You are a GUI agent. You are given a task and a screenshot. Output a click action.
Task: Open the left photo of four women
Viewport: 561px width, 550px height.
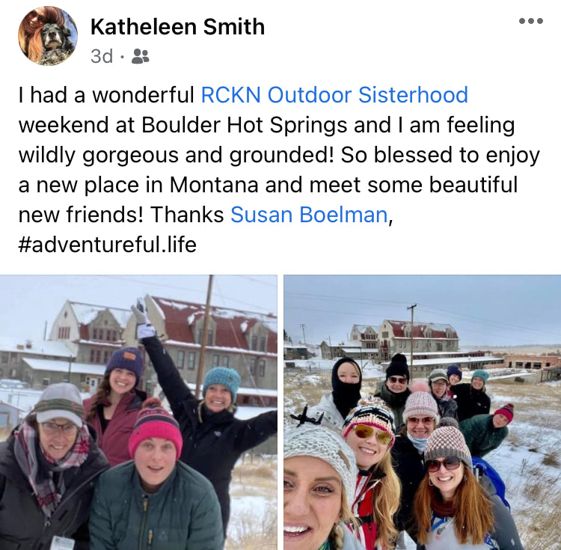point(138,412)
